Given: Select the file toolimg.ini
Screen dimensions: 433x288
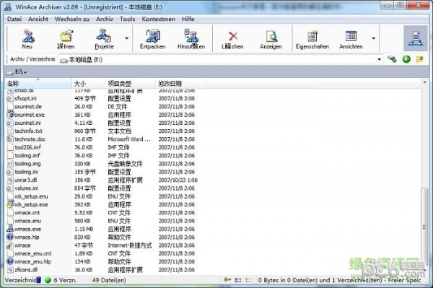Looking at the screenshot, I should (27, 172).
